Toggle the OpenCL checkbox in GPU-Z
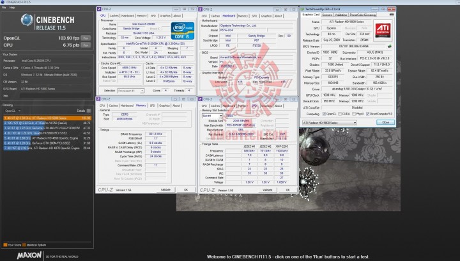The image size is (460, 261). coord(324,114)
